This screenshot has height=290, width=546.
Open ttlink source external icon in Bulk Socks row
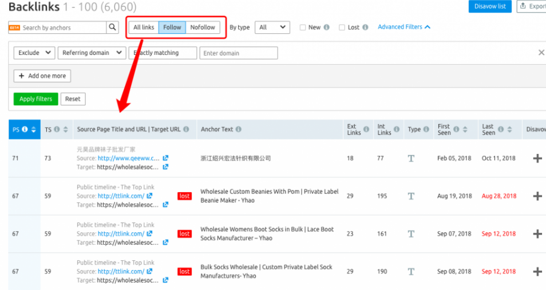(x=149, y=271)
